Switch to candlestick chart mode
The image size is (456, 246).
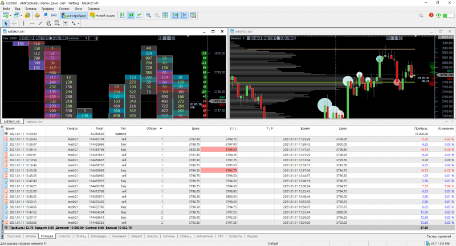point(131,15)
